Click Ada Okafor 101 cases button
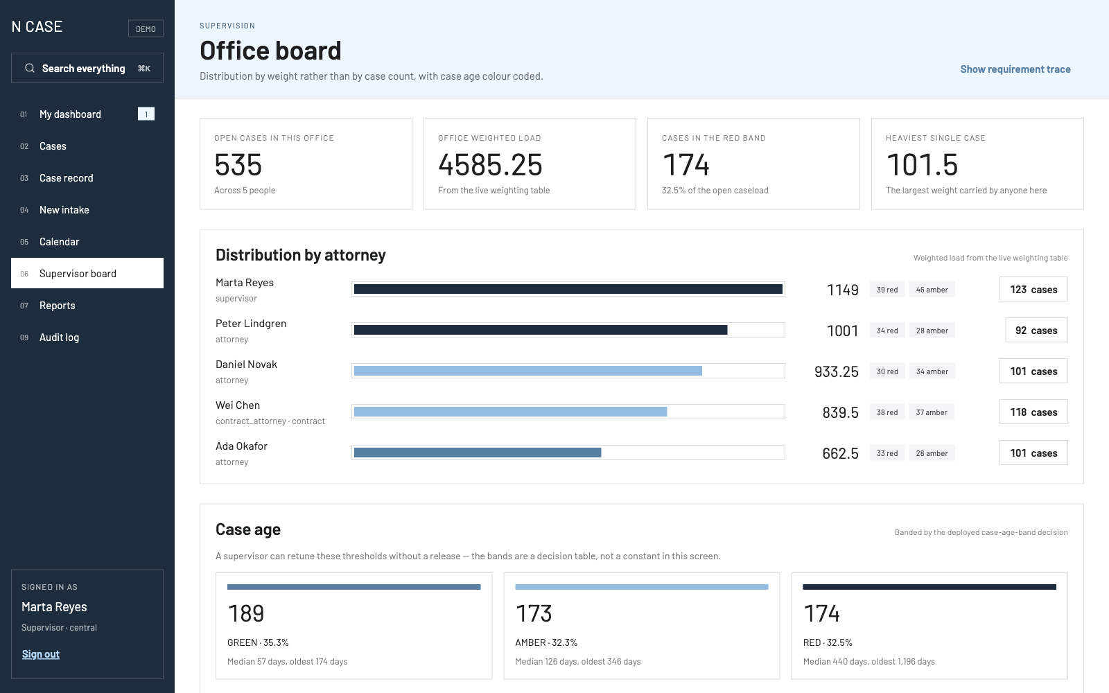The height and width of the screenshot is (693, 1109). 1033,453
